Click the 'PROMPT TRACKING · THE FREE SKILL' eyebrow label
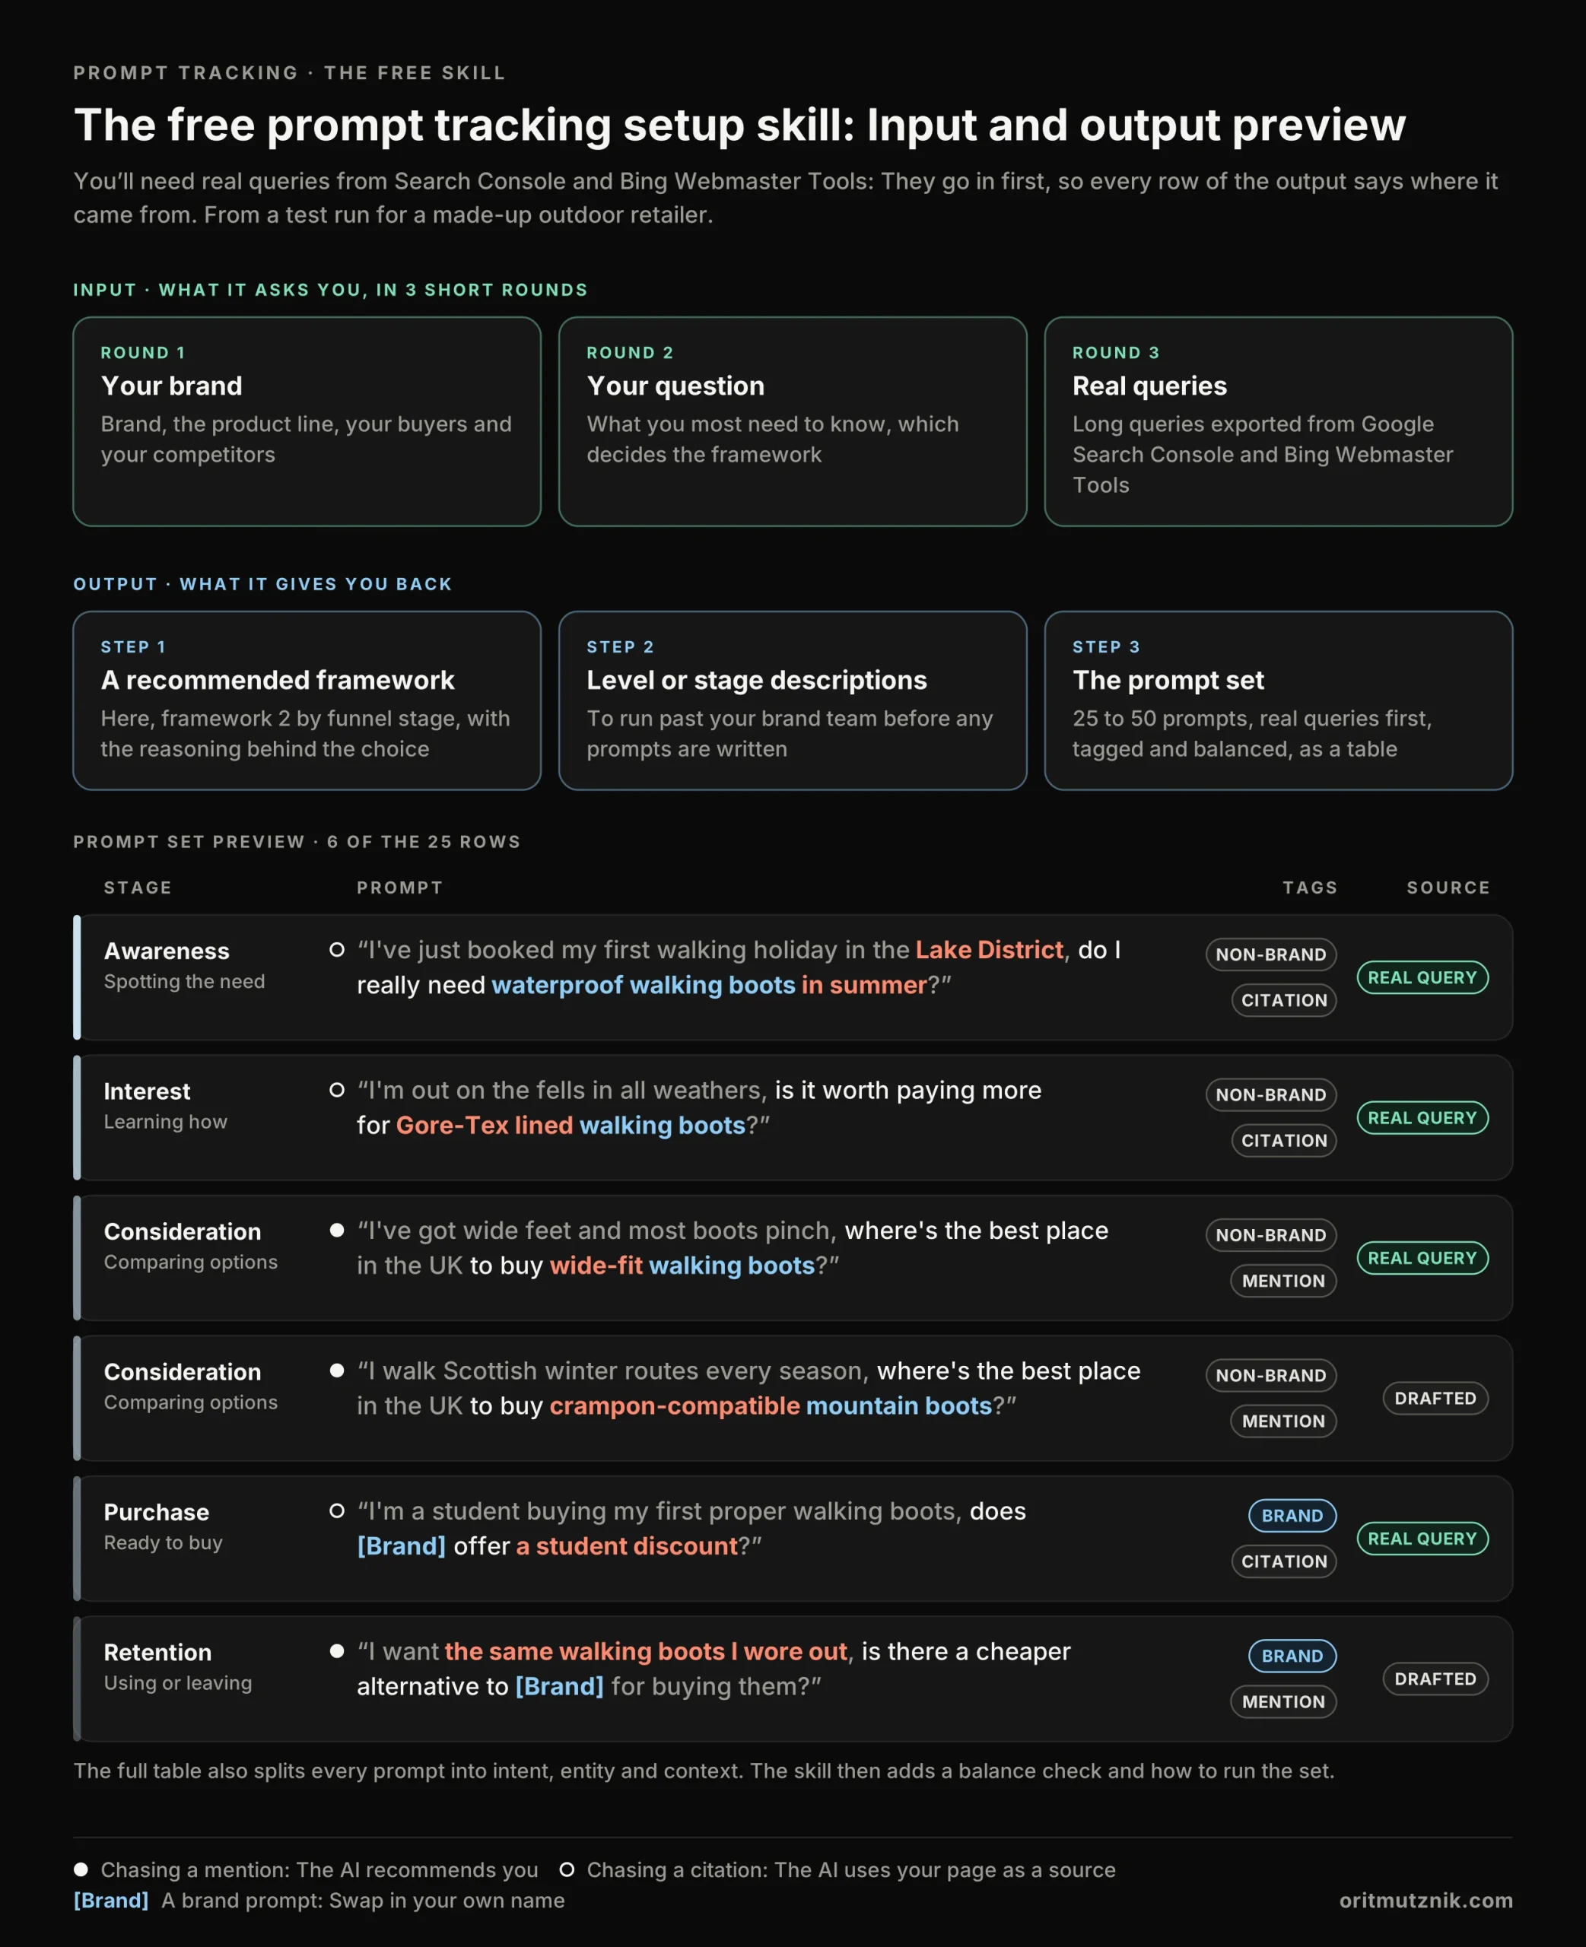 tap(290, 73)
